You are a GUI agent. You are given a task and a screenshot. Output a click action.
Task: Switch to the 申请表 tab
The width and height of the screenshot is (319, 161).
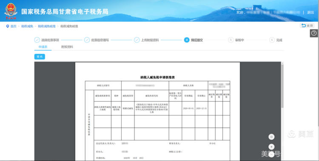click(43, 47)
